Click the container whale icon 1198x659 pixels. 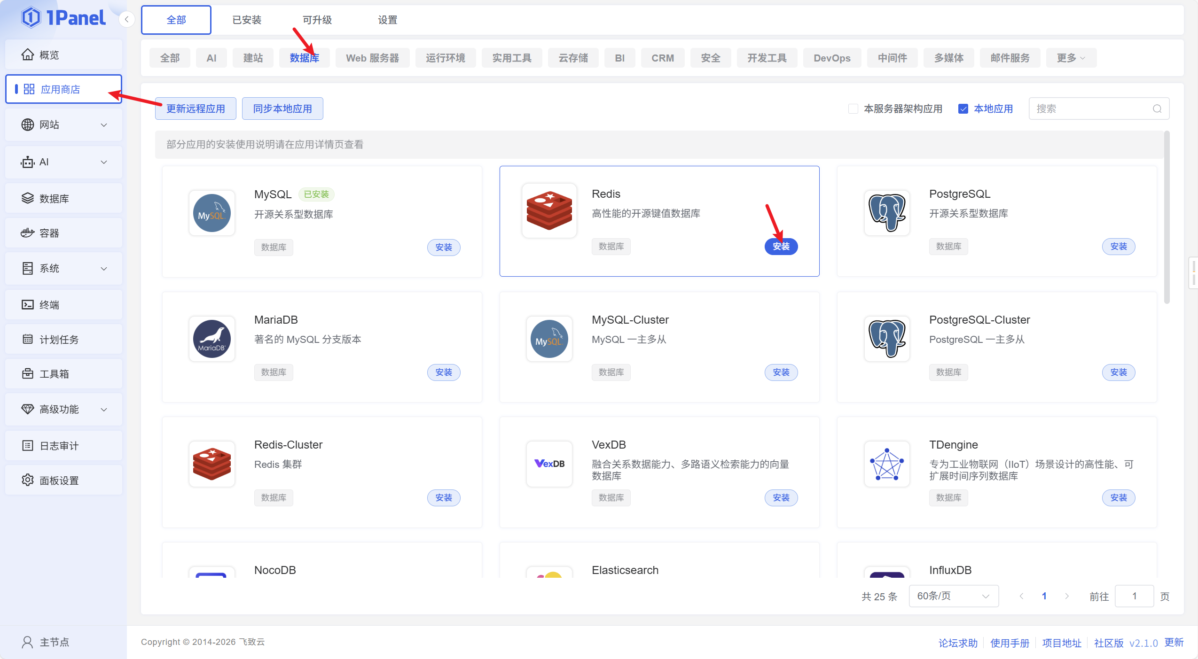click(28, 233)
